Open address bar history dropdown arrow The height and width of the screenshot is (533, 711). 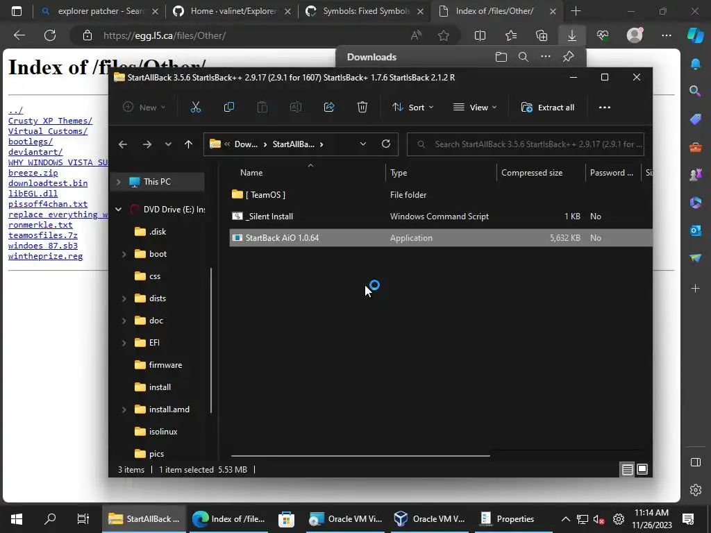coord(362,144)
